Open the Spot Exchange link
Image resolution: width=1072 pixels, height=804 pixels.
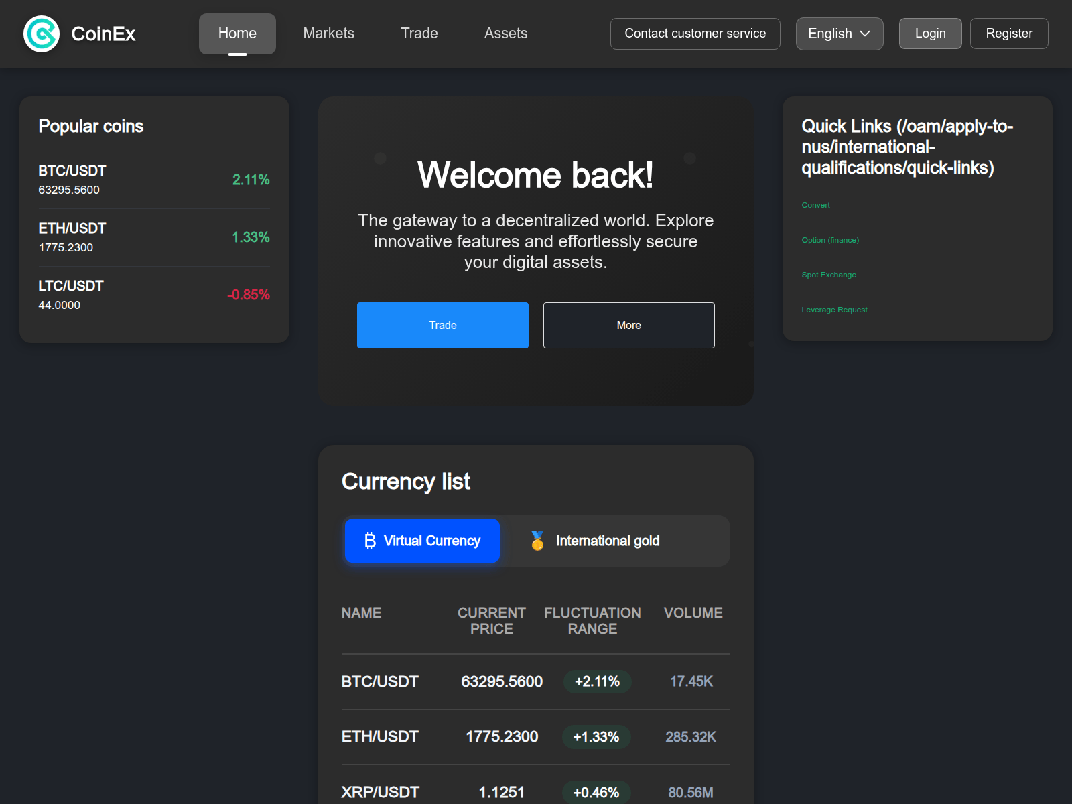click(829, 275)
